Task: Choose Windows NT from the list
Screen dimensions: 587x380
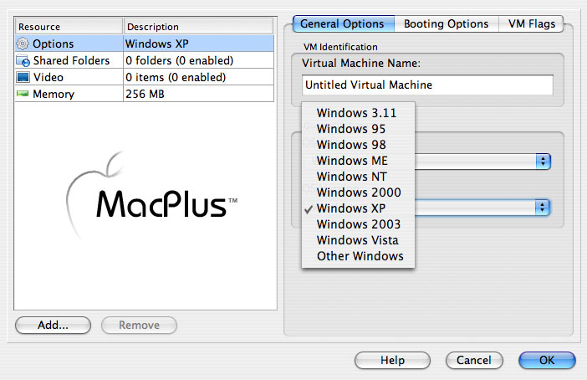Action: click(x=358, y=176)
